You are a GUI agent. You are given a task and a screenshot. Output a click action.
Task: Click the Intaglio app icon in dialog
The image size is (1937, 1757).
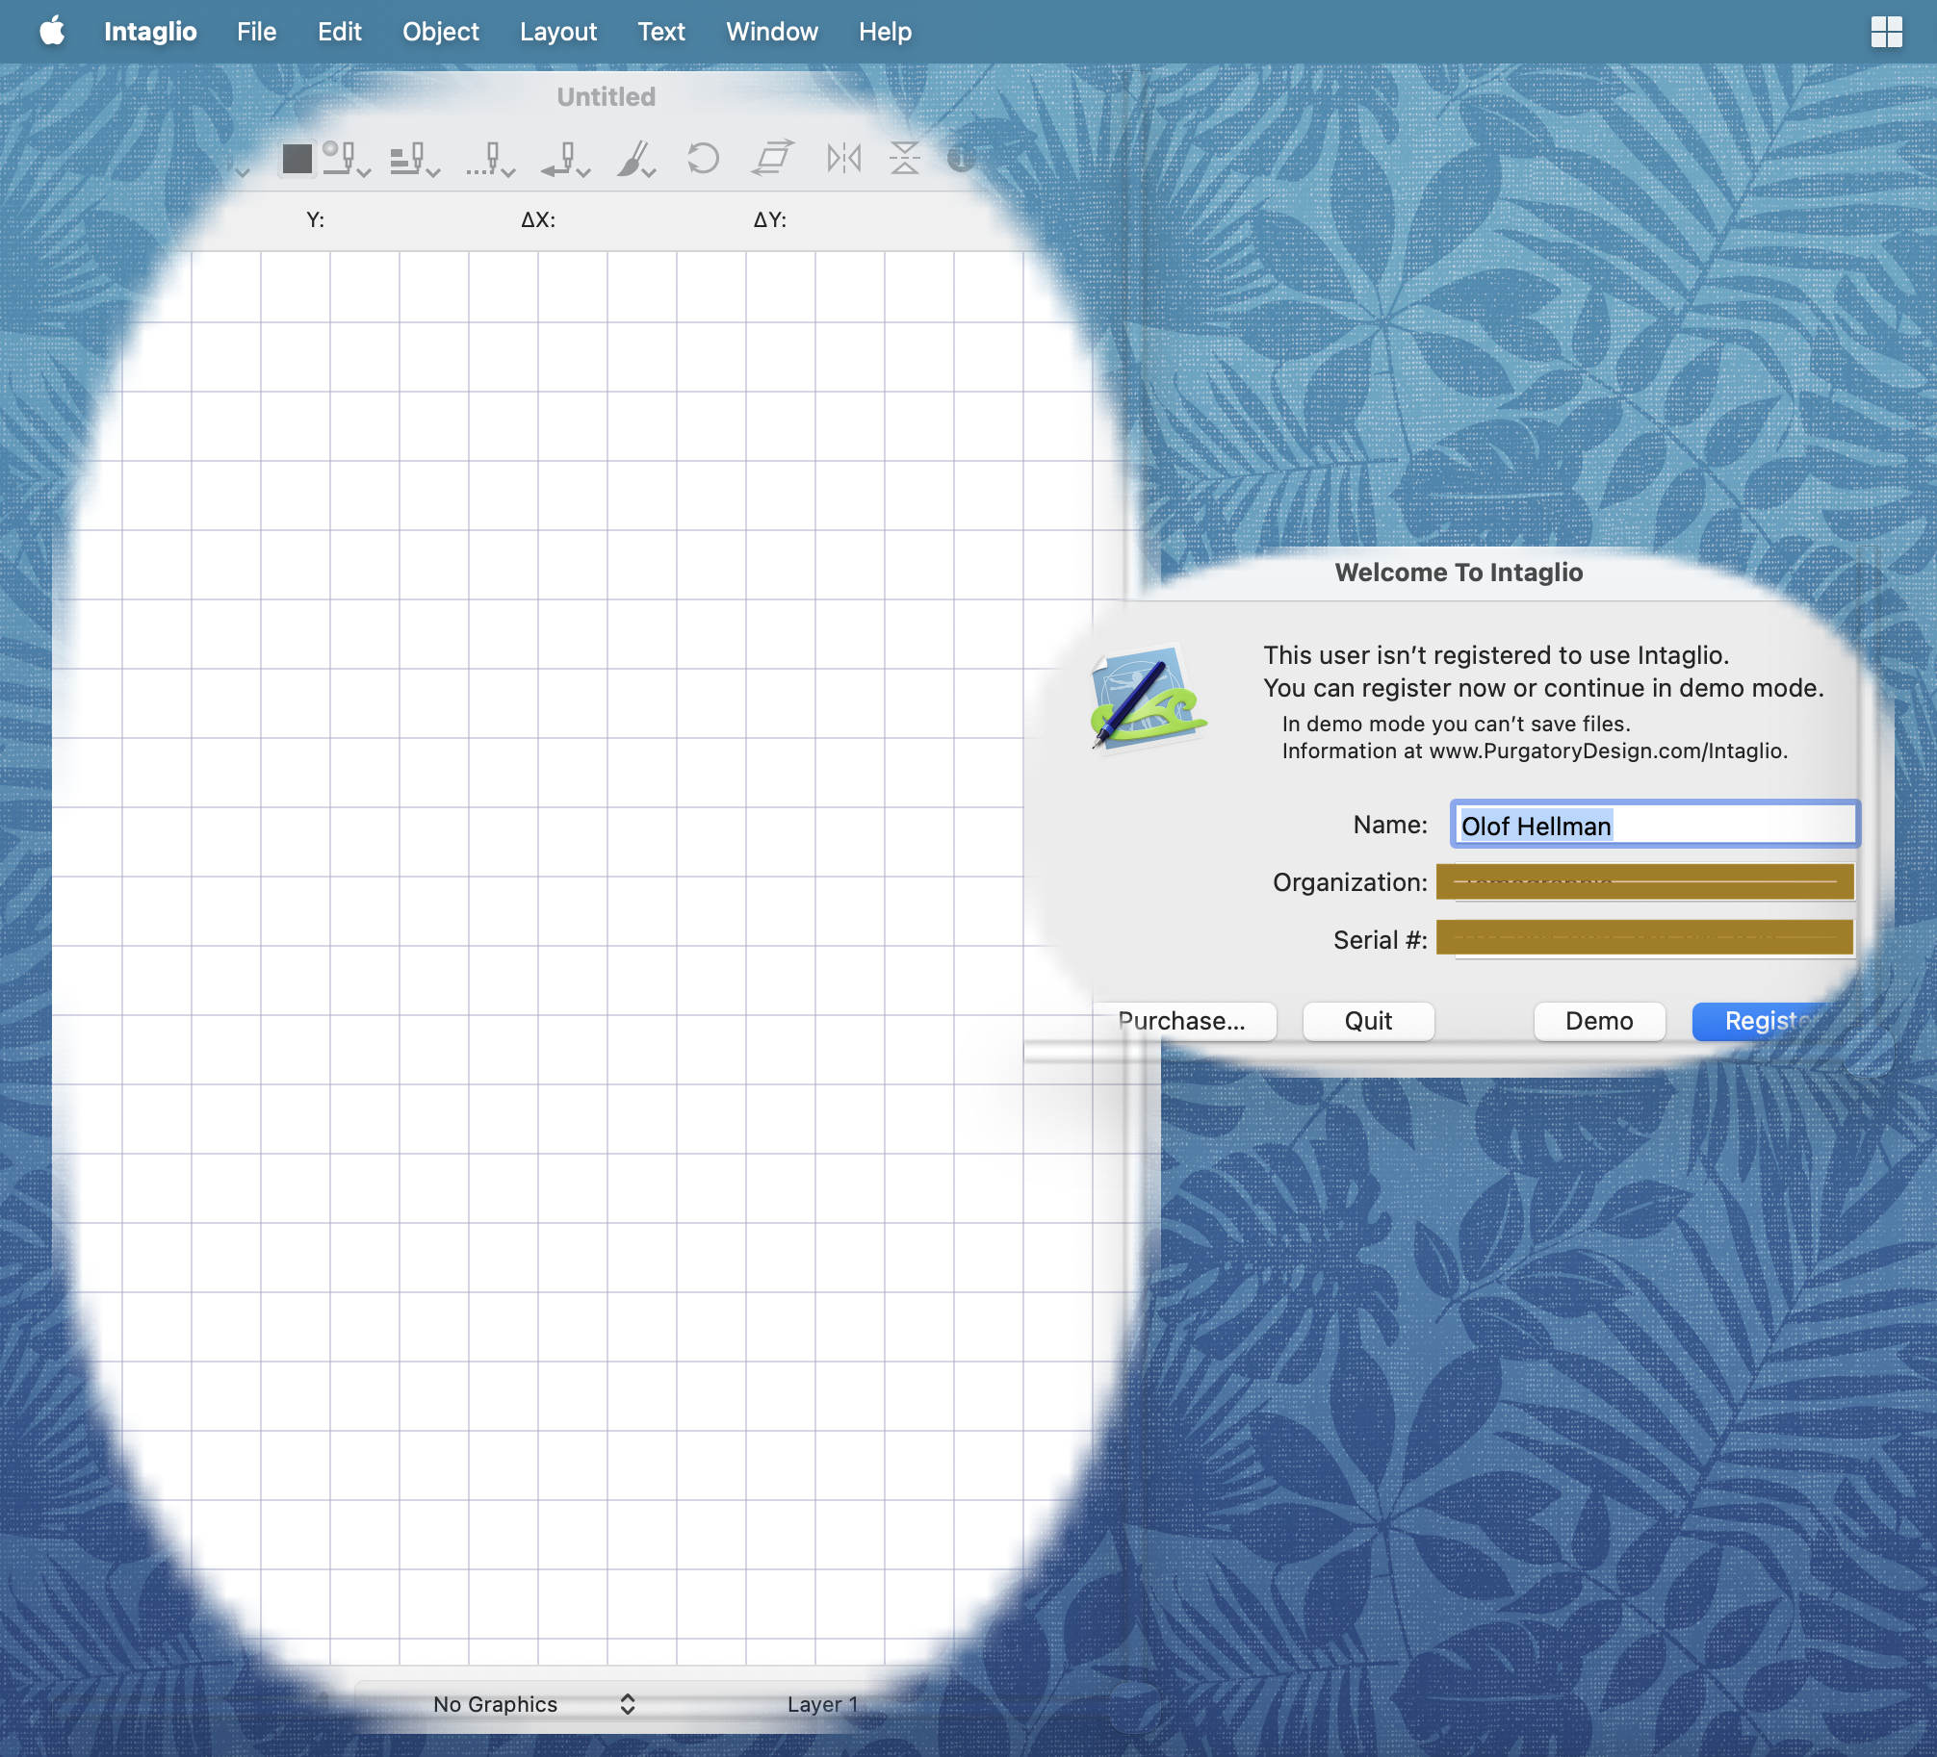pos(1148,699)
